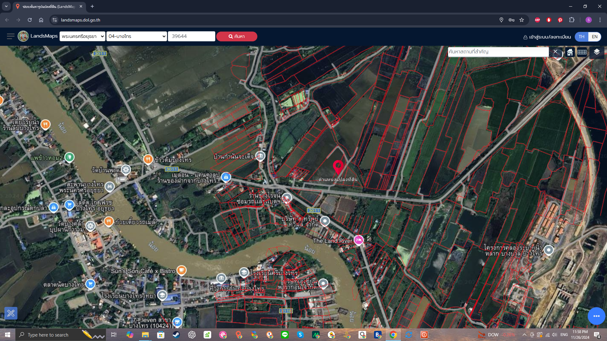Click the ตลาดนัดบางไทร shopping marker

pos(90,284)
